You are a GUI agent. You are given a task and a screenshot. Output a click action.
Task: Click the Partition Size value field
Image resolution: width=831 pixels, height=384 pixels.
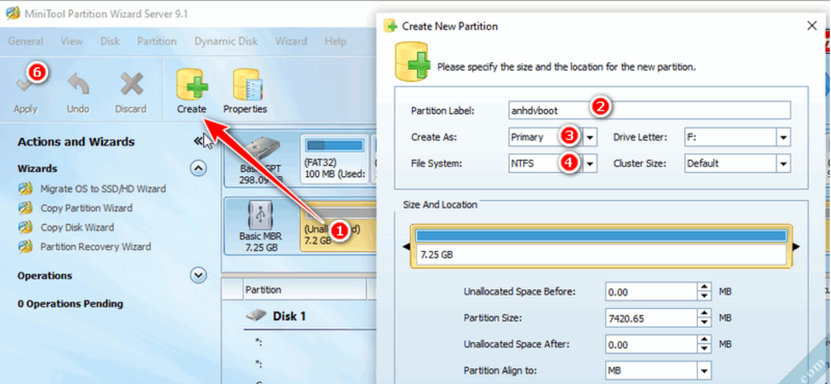[x=652, y=318]
